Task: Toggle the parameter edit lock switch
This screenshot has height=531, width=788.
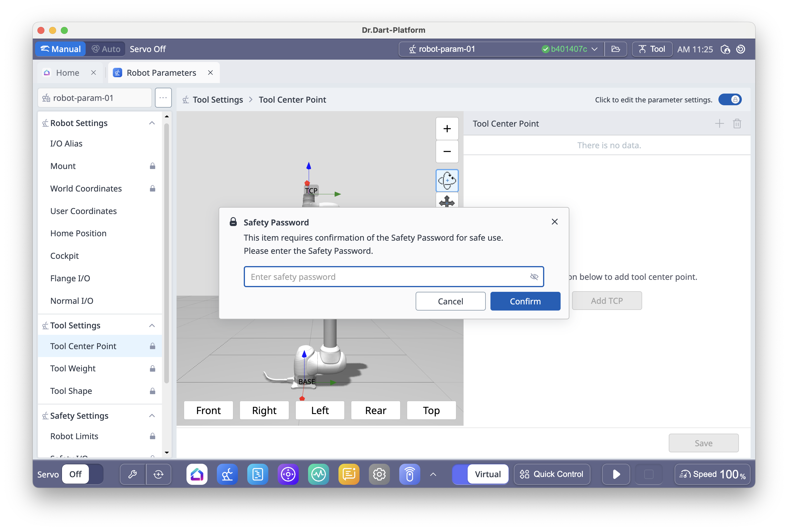Action: (x=730, y=99)
